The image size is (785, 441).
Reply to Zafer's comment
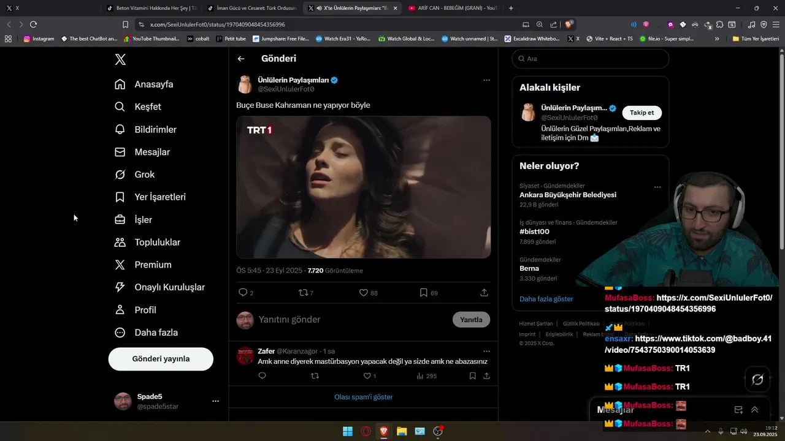point(262,376)
